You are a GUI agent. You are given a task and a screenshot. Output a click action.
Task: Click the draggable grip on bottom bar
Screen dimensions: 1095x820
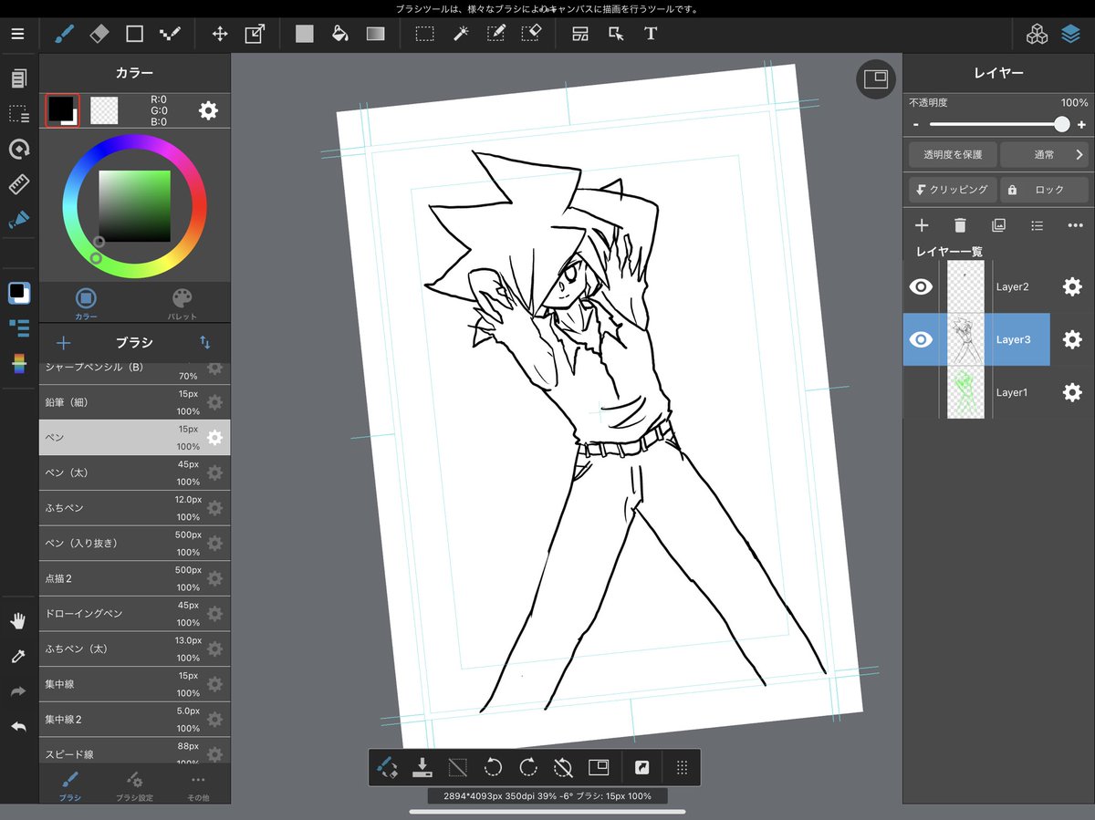coord(682,767)
